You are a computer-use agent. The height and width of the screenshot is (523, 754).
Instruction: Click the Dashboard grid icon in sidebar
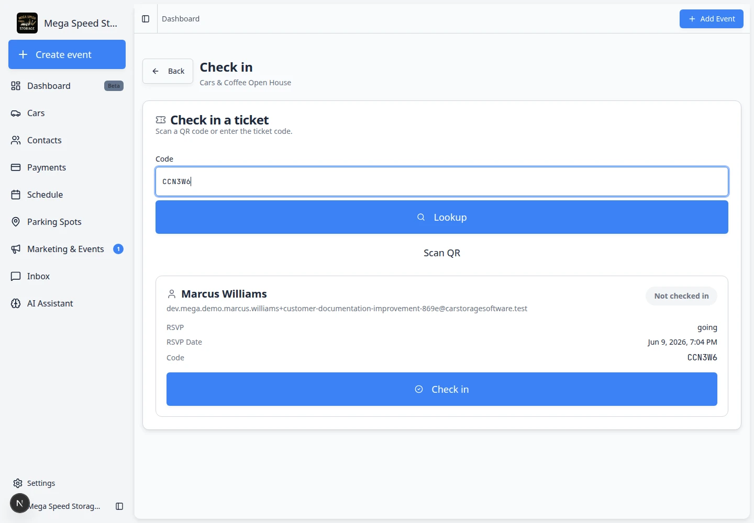(16, 86)
